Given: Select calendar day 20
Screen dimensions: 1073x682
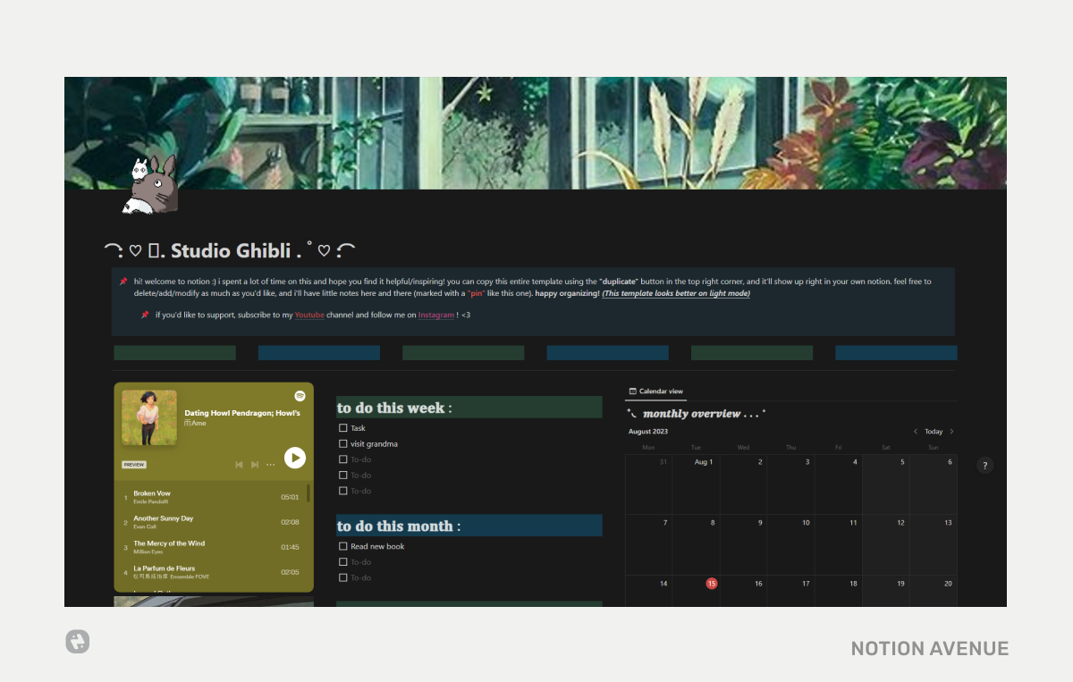Looking at the screenshot, I should point(934,591).
